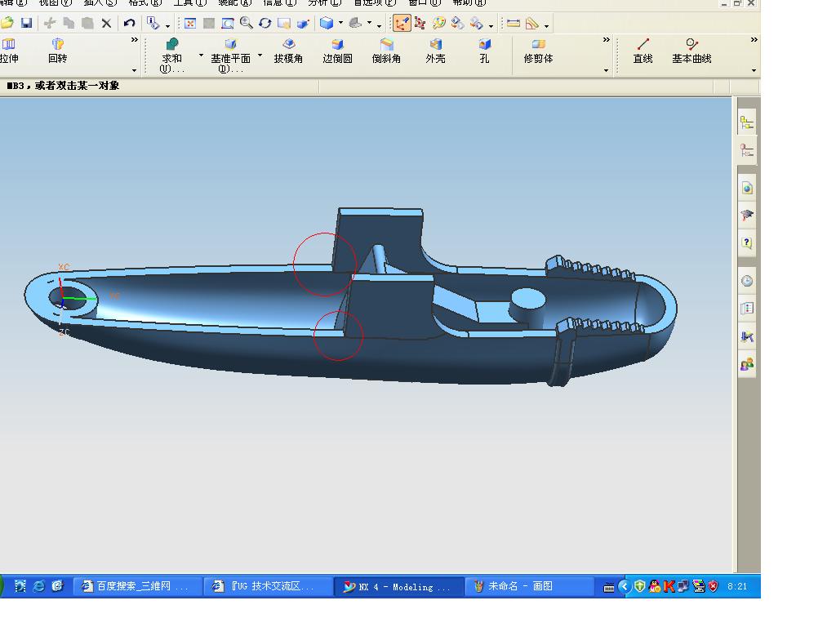The width and height of the screenshot is (836, 627).
Task: Open the 工具 (Tools) menu
Action: (189, 2)
